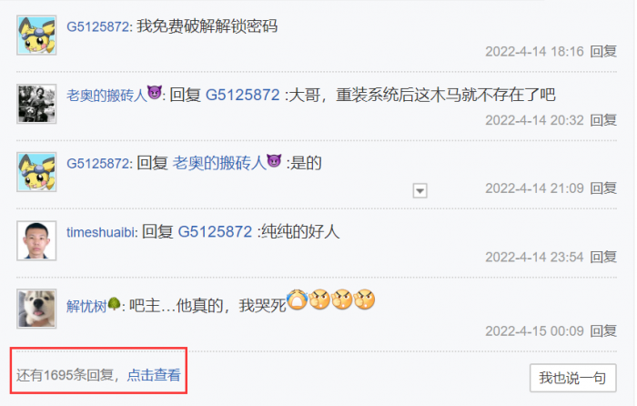Click the crying emoji in 解忧树's comment
Image resolution: width=637 pixels, height=406 pixels.
(298, 299)
